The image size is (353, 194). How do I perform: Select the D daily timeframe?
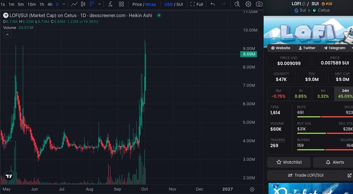57,4
